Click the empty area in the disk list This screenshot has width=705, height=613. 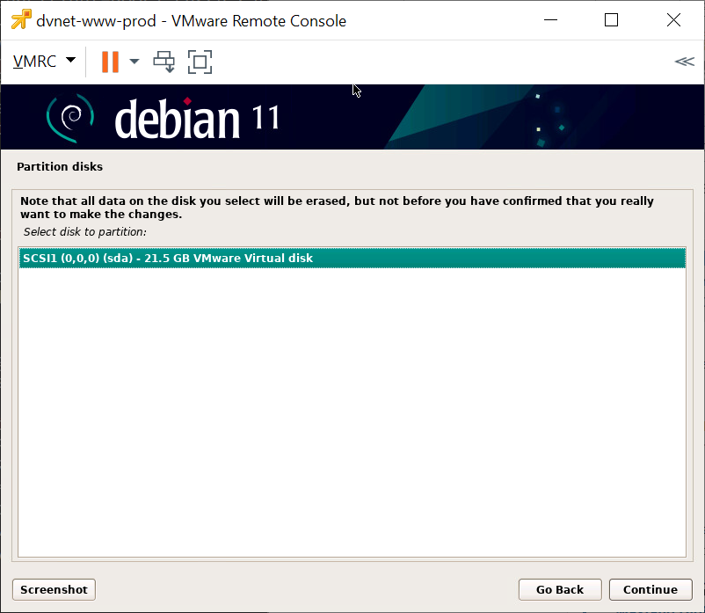352,413
